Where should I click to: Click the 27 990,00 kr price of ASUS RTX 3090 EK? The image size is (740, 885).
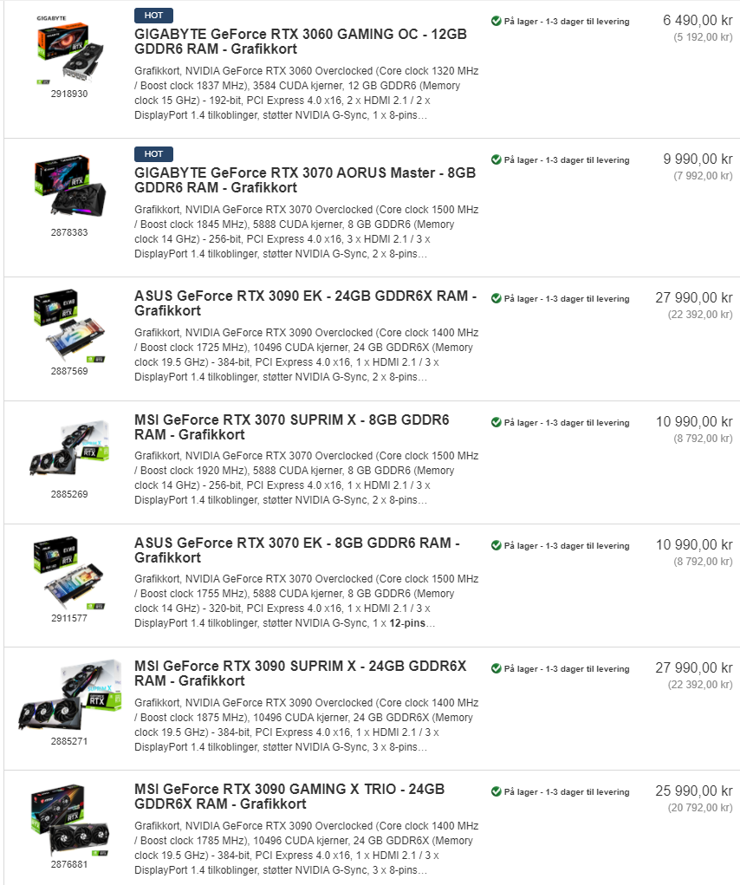click(694, 297)
